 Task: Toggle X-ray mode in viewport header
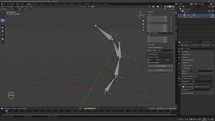coord(165,7)
